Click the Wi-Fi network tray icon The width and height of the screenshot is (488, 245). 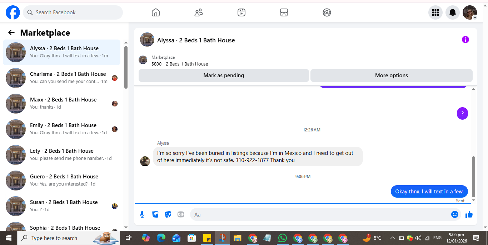pos(427,238)
